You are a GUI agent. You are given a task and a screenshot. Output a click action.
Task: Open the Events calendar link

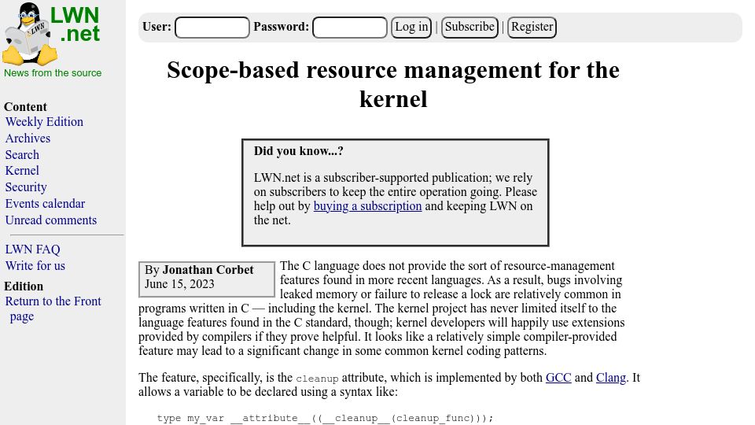click(x=46, y=203)
